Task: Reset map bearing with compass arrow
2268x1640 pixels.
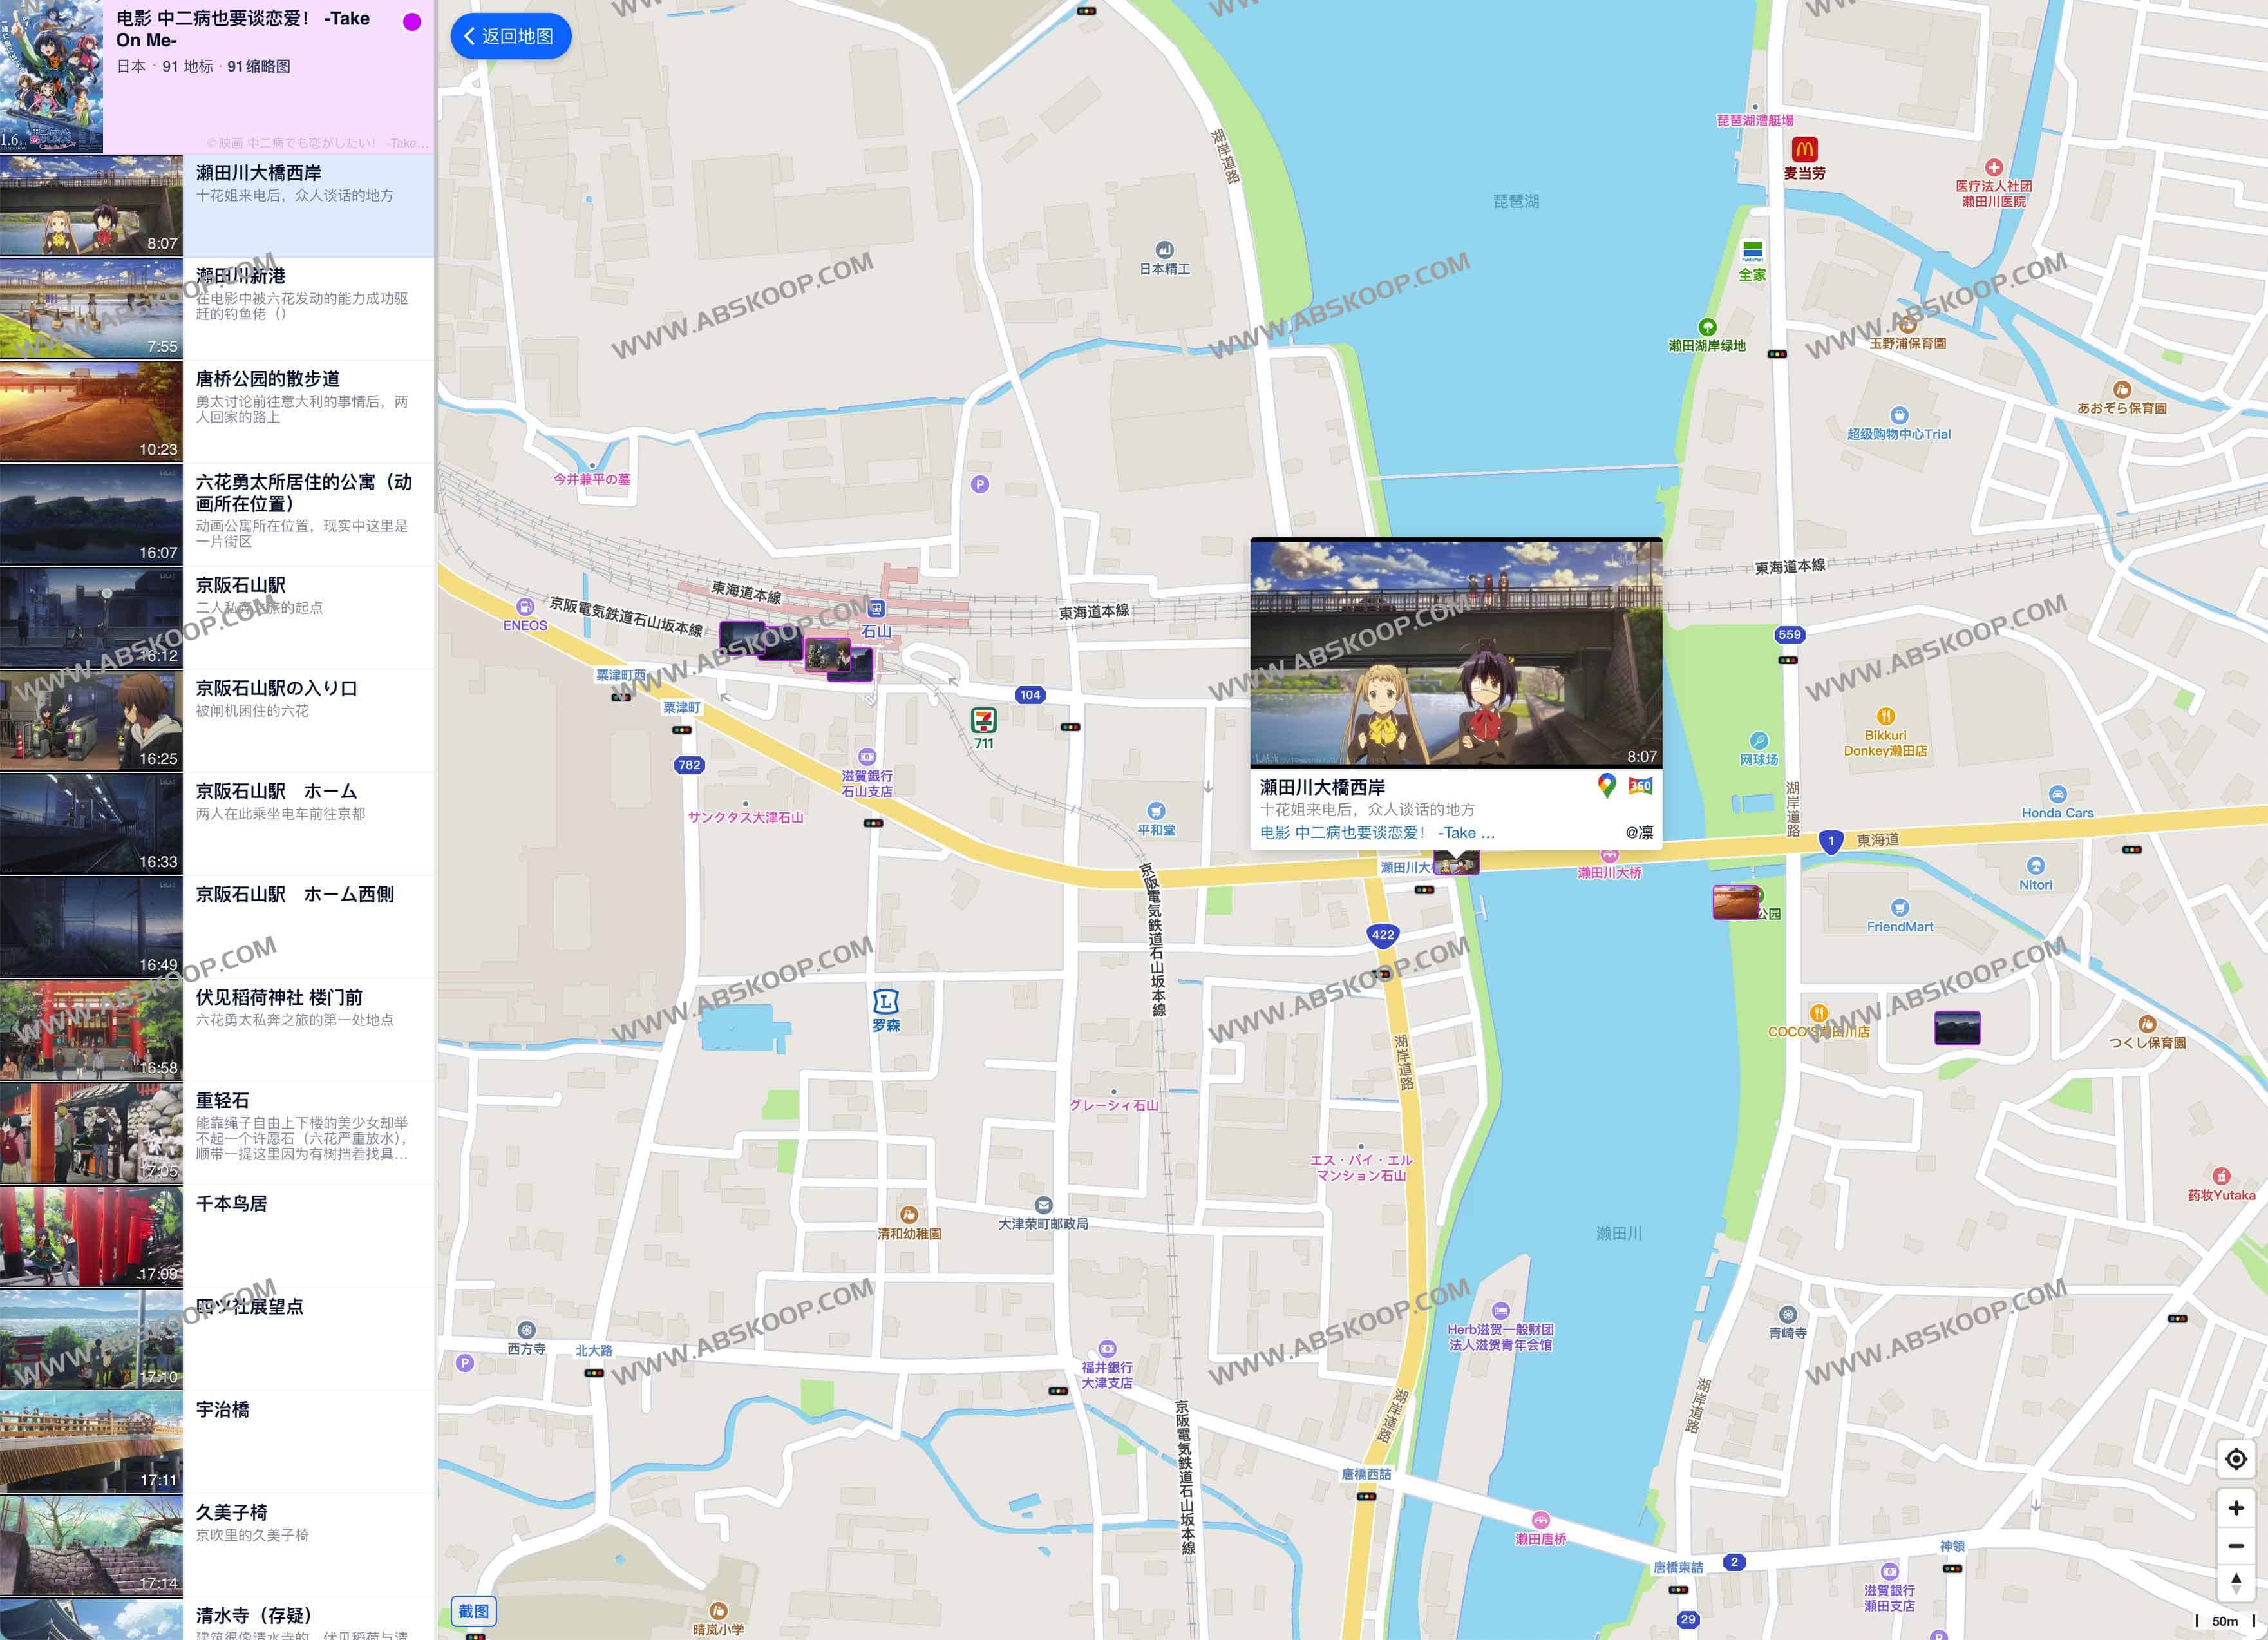Action: tap(2236, 1583)
